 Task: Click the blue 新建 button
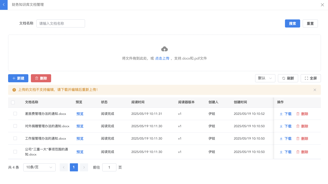[x=18, y=78]
